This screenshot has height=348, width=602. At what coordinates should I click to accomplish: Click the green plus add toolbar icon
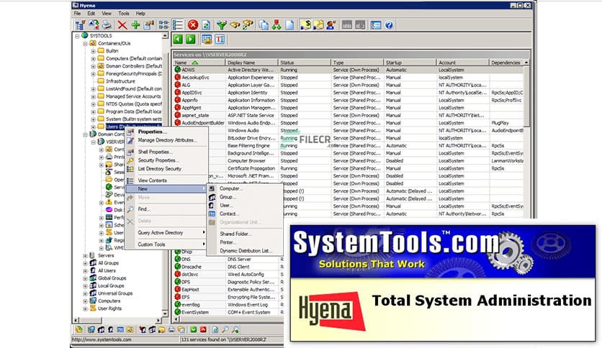(x=135, y=25)
